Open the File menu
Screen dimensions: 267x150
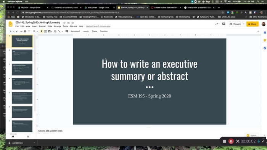point(17,26)
